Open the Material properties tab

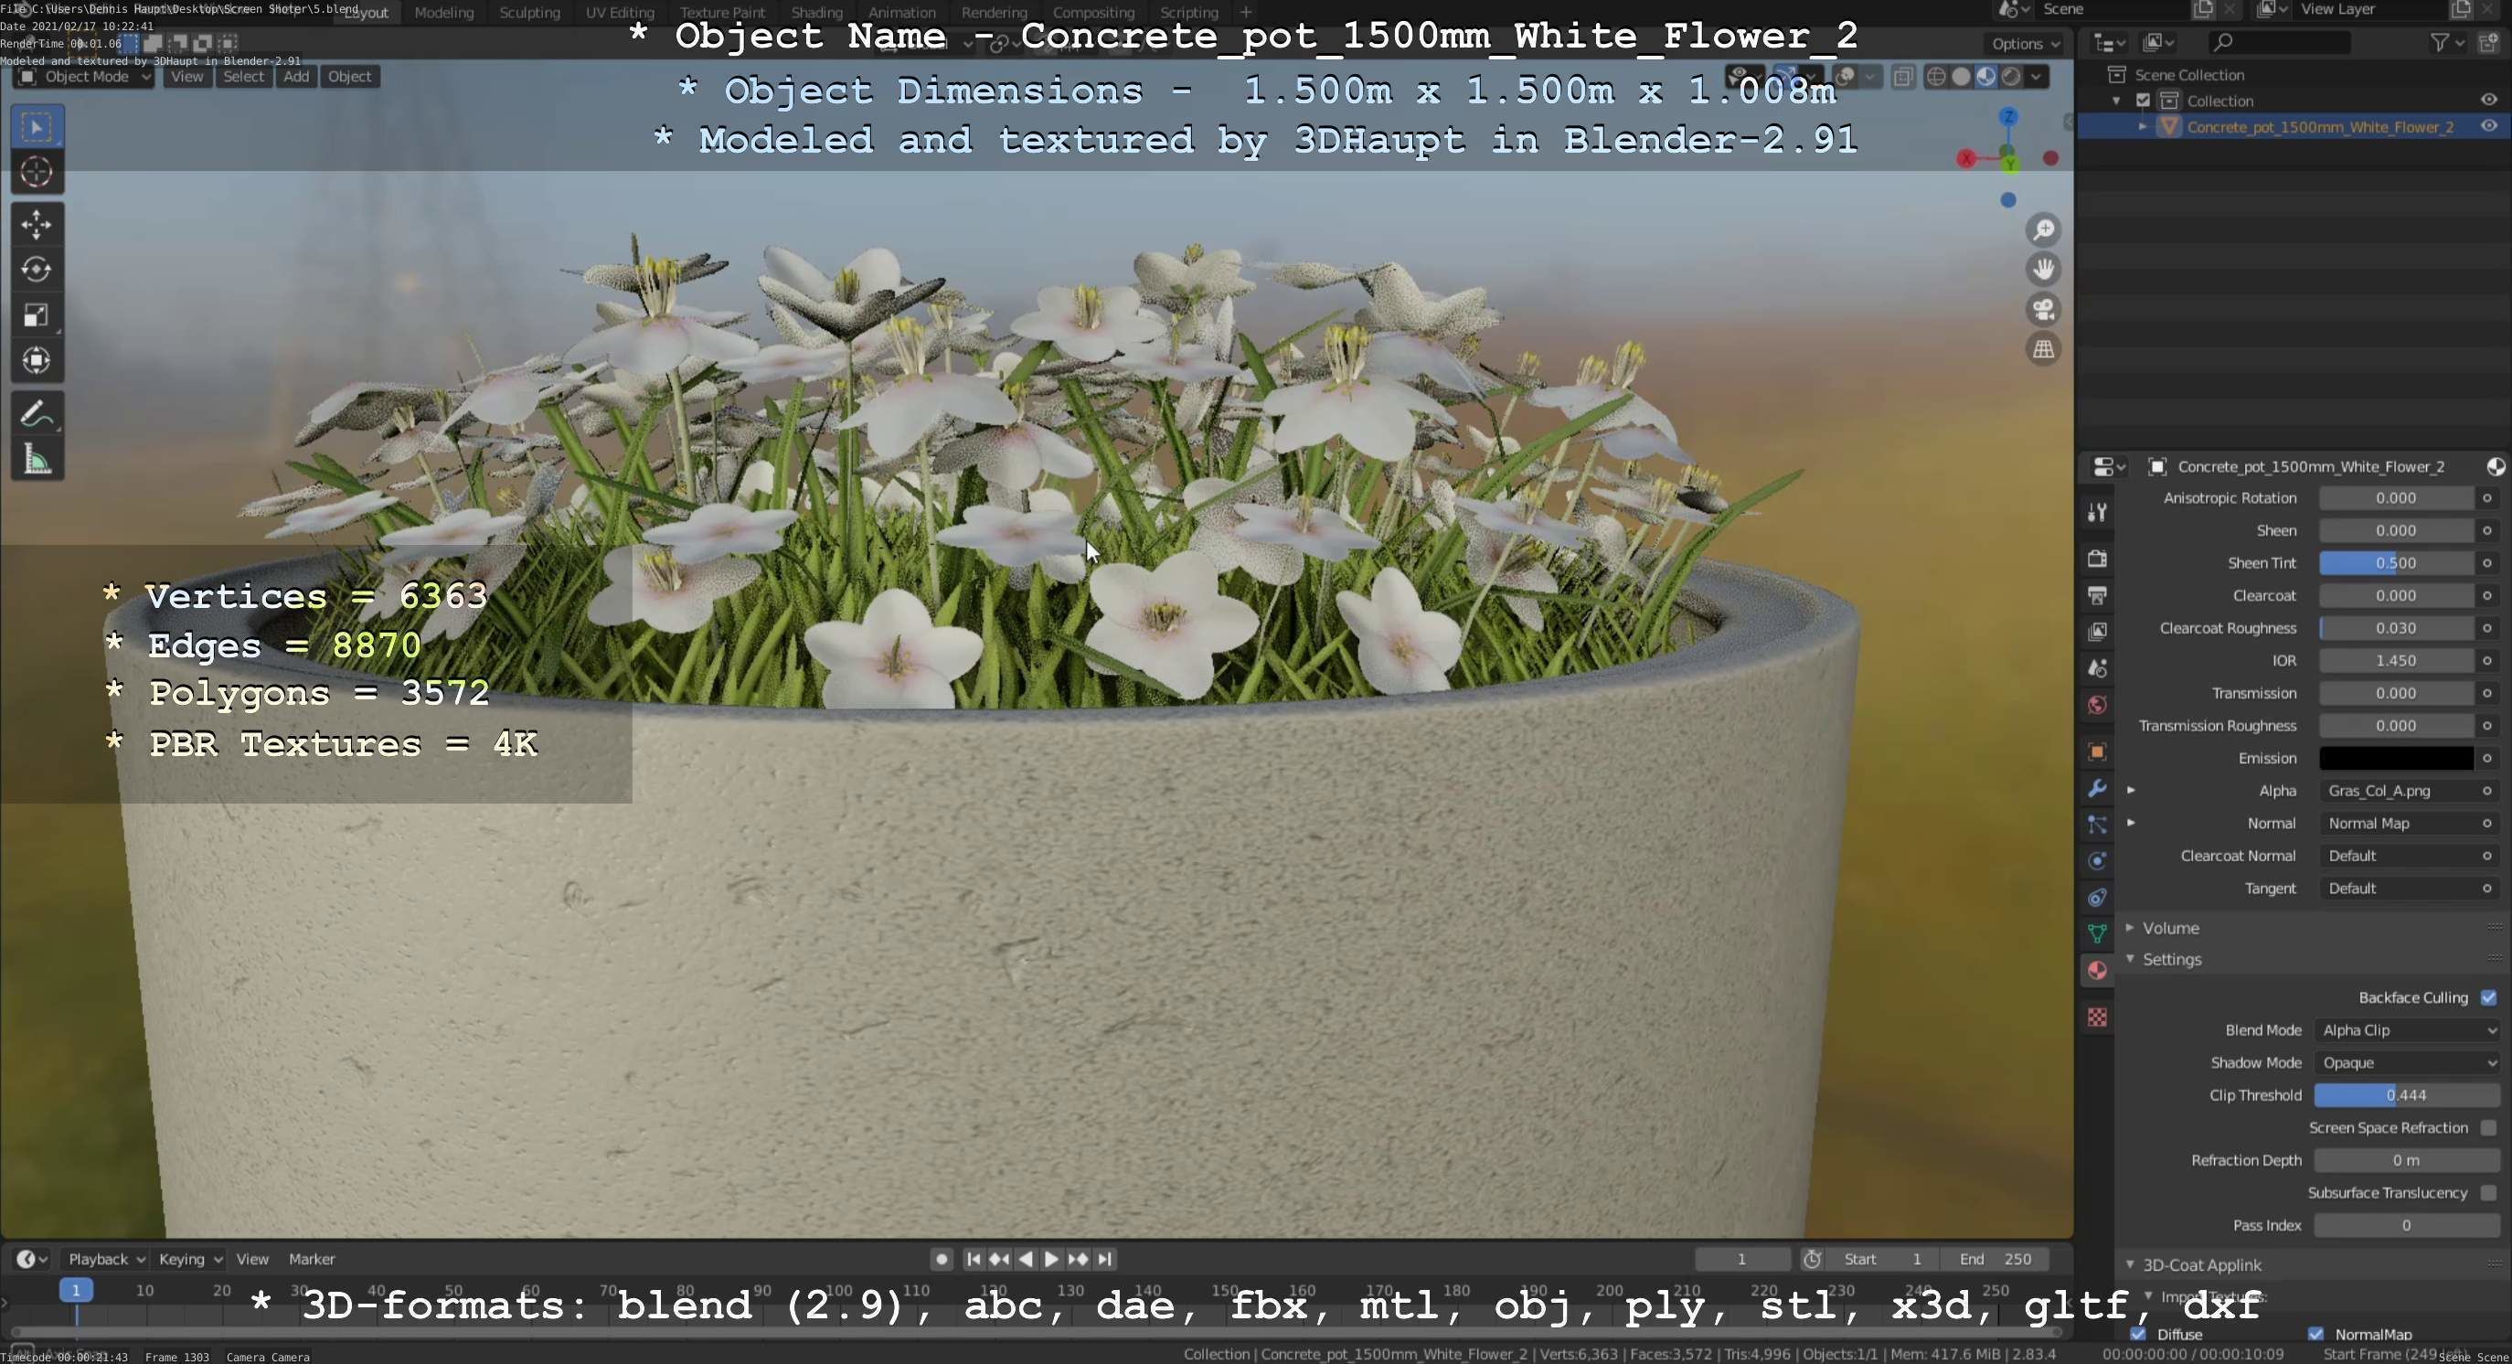(2097, 971)
